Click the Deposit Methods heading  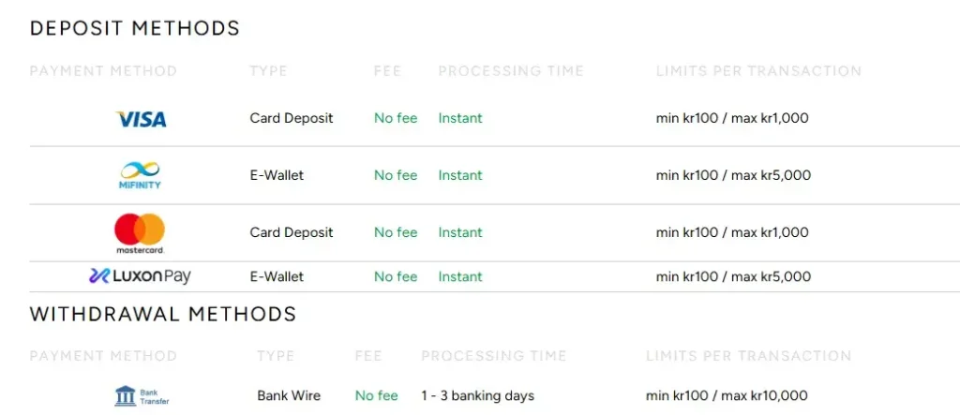(135, 28)
